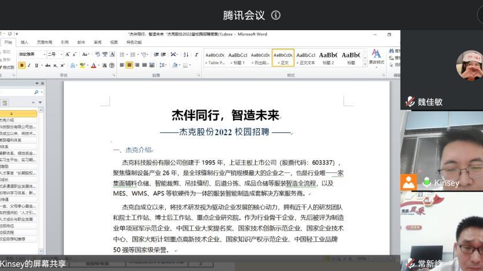Expand the styles gallery more arrow
The image size is (483, 271).
(x=364, y=63)
